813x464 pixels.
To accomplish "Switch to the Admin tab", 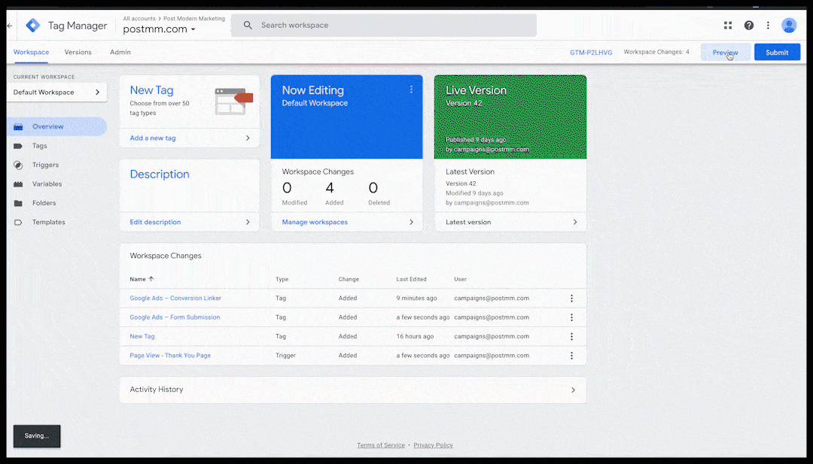I will point(120,53).
